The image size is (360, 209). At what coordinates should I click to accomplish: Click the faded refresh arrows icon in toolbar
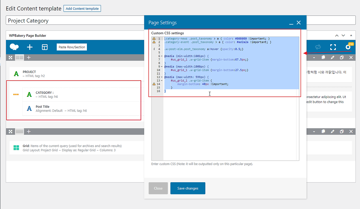coord(318,47)
